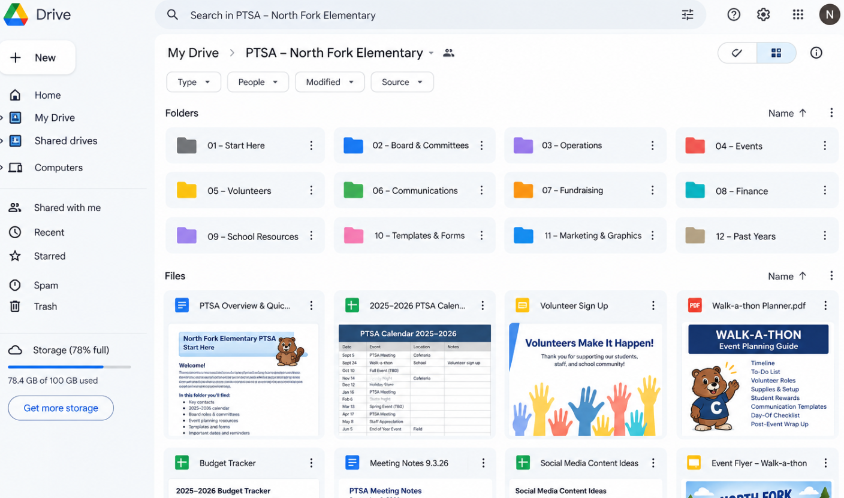This screenshot has width=844, height=498.
Task: Open more options for 08 – Finance folder
Action: click(825, 190)
